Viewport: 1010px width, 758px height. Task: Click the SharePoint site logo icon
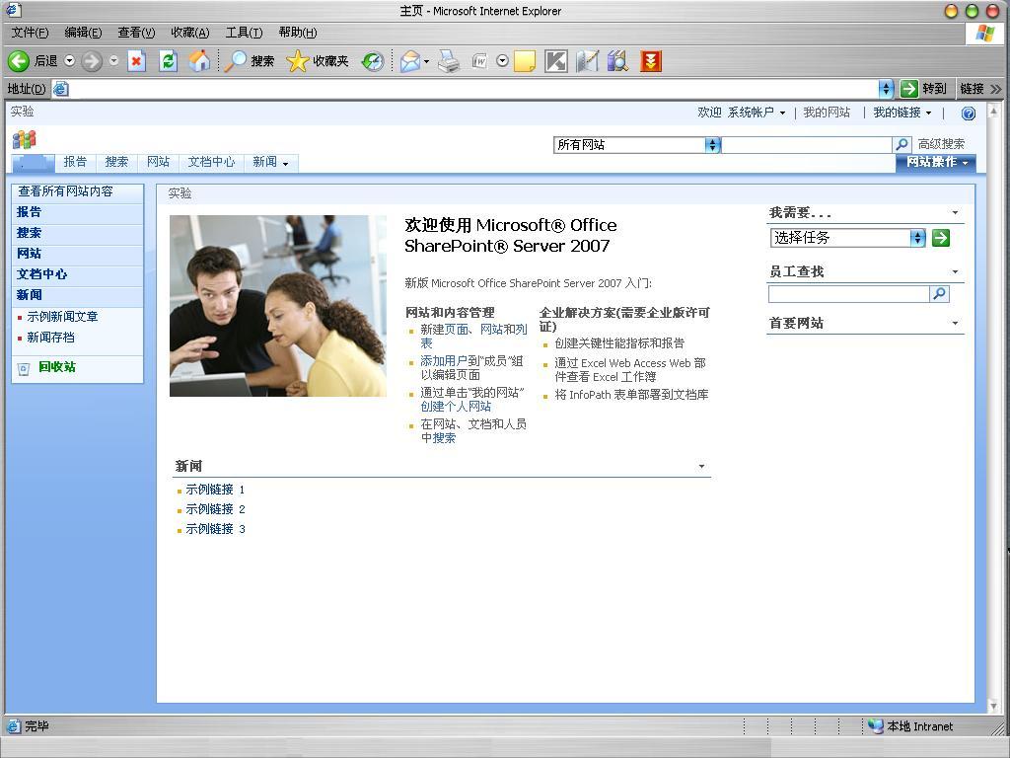(25, 139)
